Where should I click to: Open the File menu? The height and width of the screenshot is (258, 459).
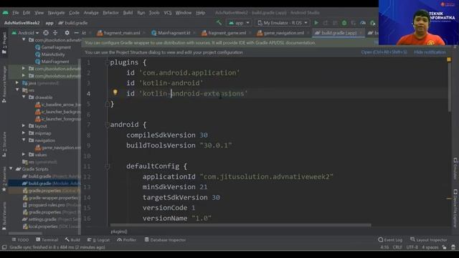tap(16, 13)
